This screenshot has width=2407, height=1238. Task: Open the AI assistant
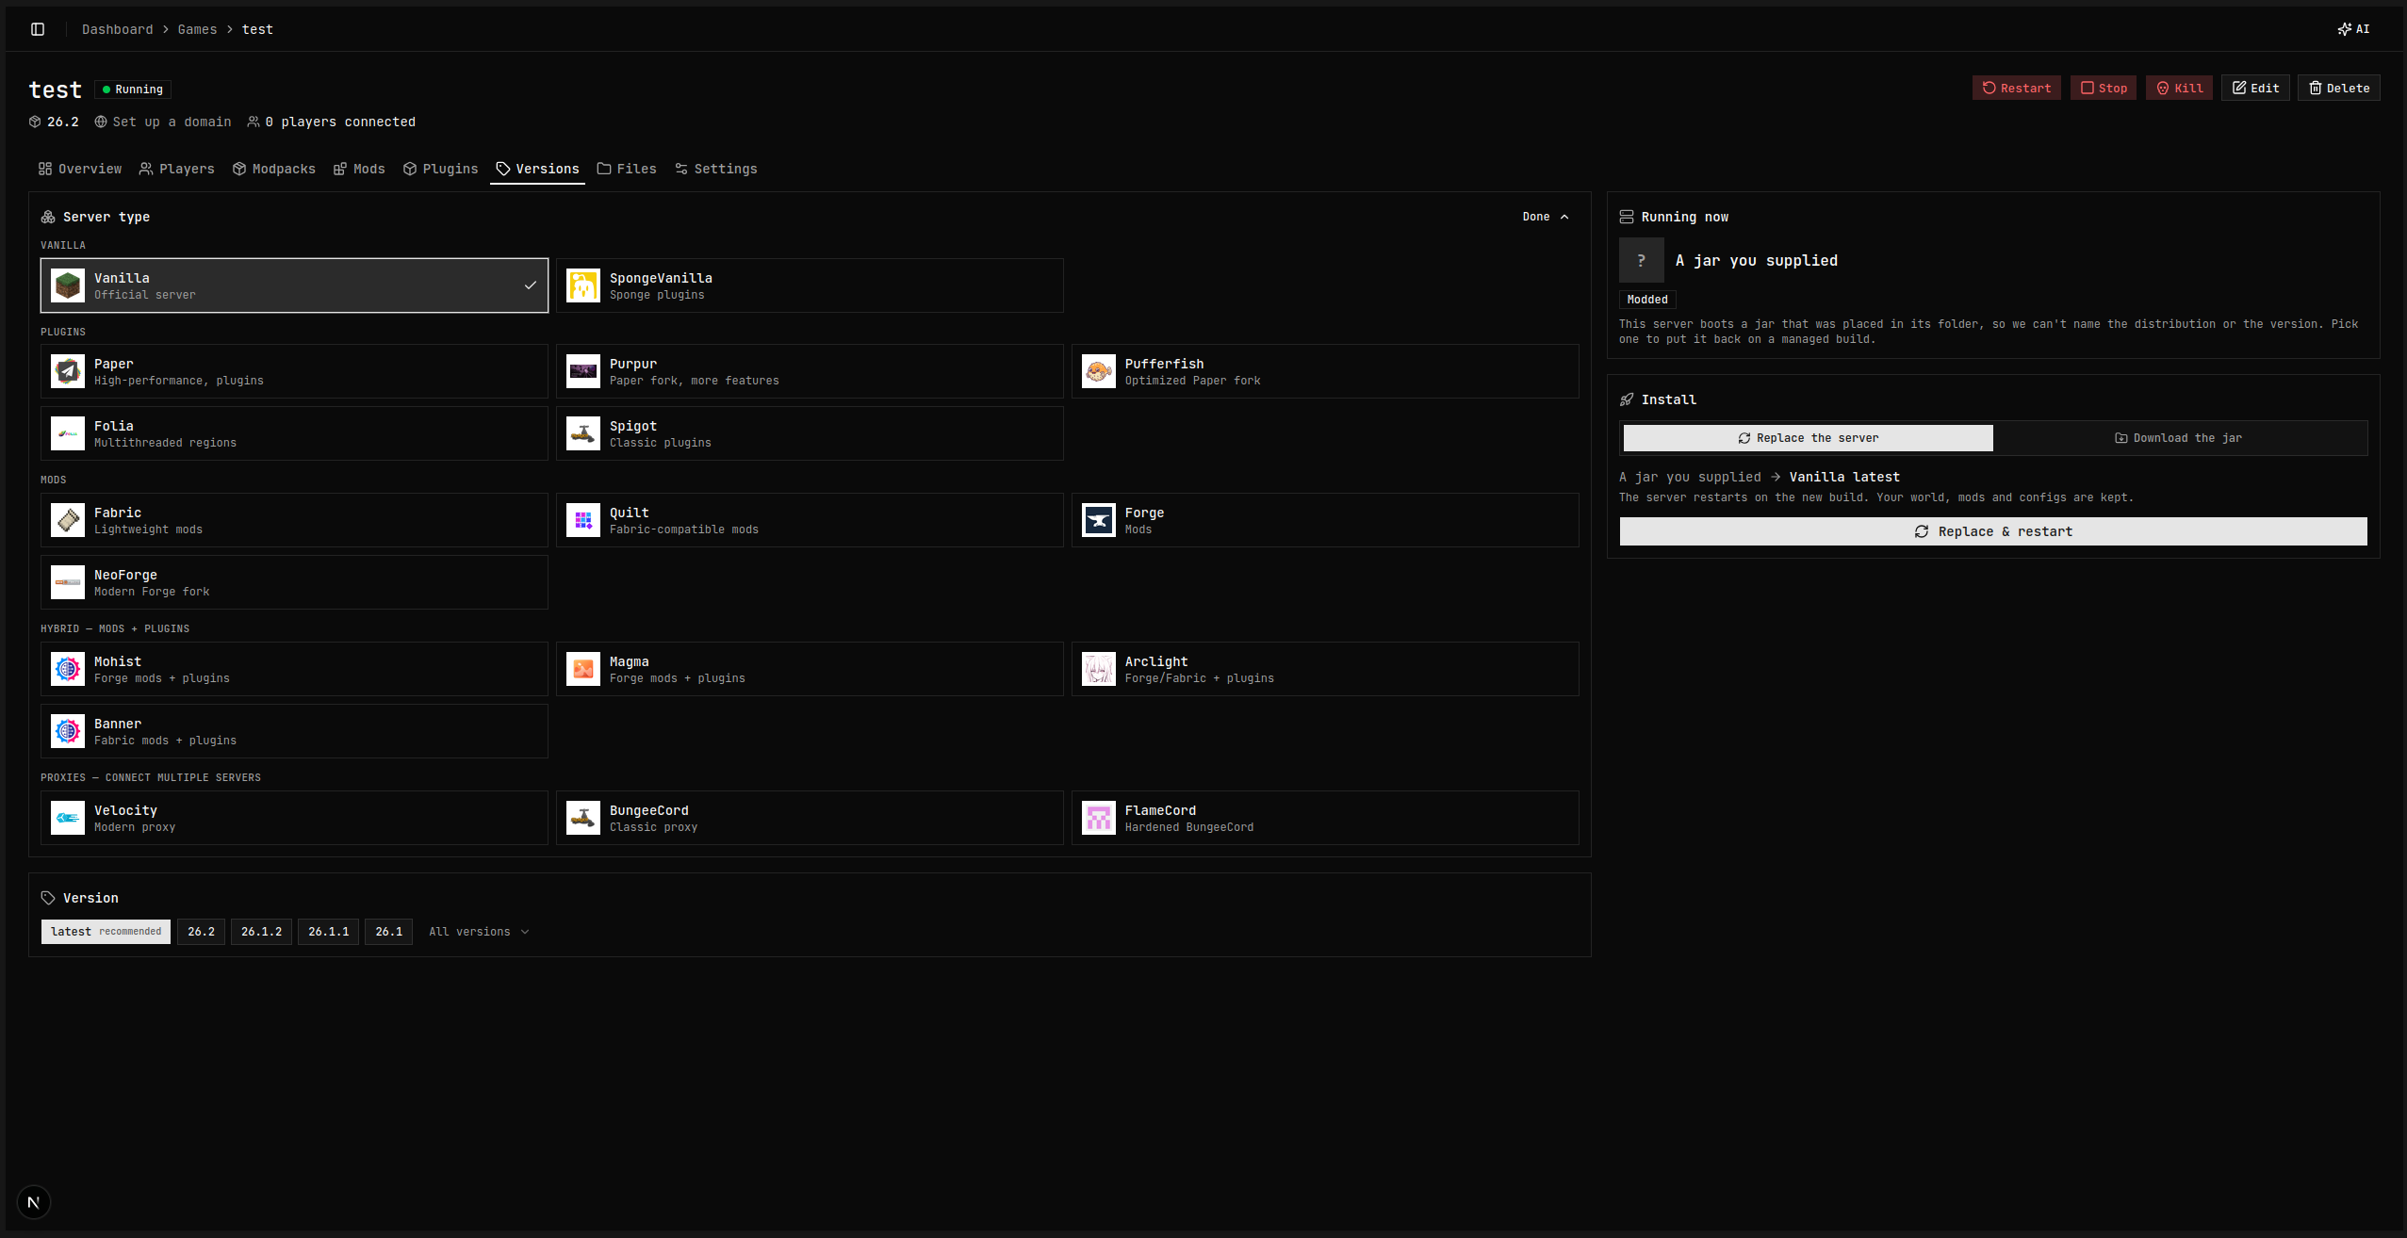pyautogui.click(x=2353, y=29)
